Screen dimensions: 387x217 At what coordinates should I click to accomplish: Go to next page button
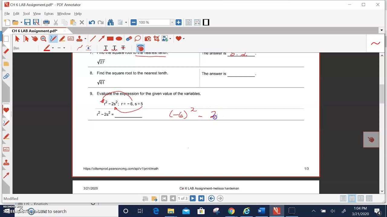193,198
